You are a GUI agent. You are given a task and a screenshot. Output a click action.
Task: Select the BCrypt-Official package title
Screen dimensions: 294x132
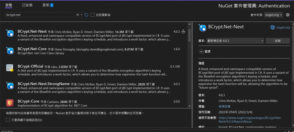coord(30,66)
